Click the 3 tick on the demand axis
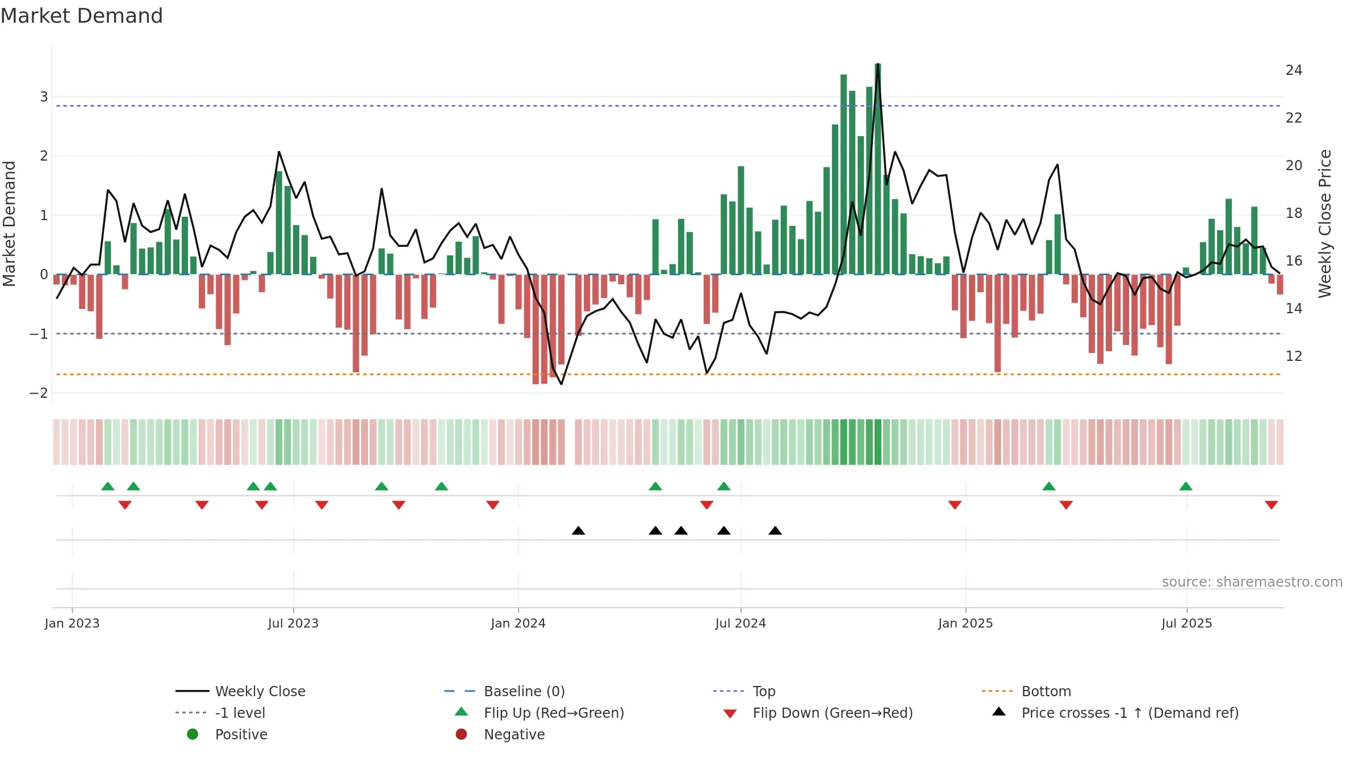The width and height of the screenshot is (1363, 766). (44, 96)
